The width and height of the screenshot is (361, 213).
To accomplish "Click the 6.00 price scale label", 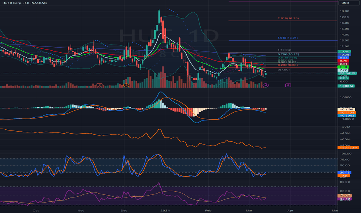I will [344, 81].
